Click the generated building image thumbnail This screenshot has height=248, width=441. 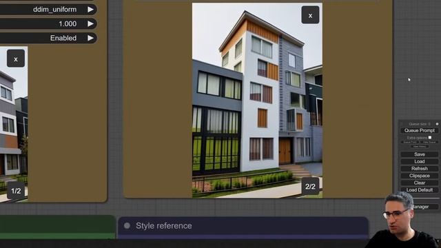257,101
